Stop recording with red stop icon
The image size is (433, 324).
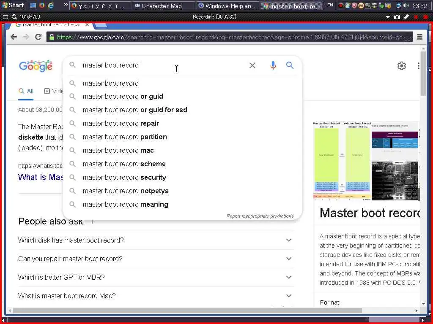coord(425,17)
